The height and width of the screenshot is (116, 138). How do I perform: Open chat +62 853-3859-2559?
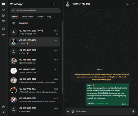click(34, 61)
